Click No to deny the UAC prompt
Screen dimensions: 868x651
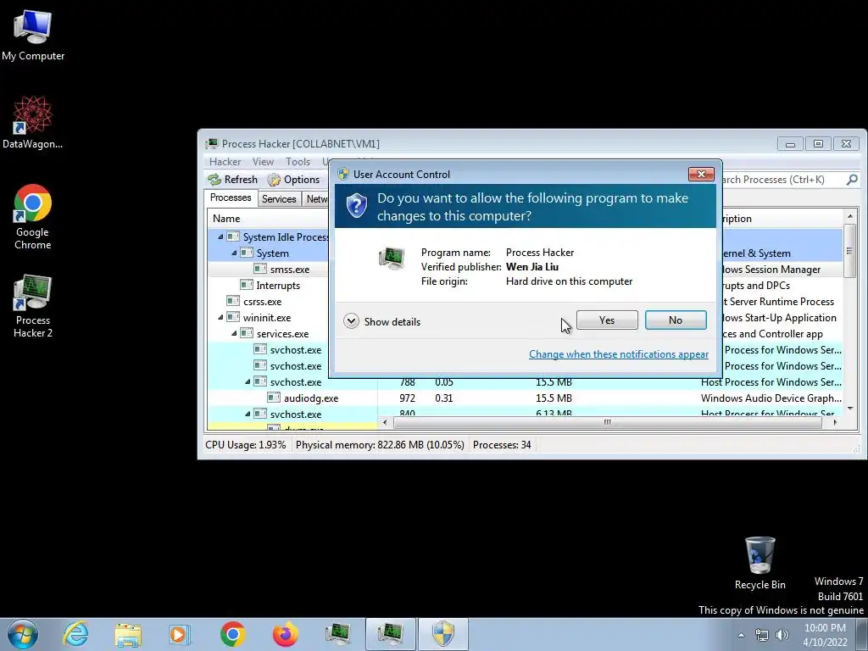(x=676, y=320)
